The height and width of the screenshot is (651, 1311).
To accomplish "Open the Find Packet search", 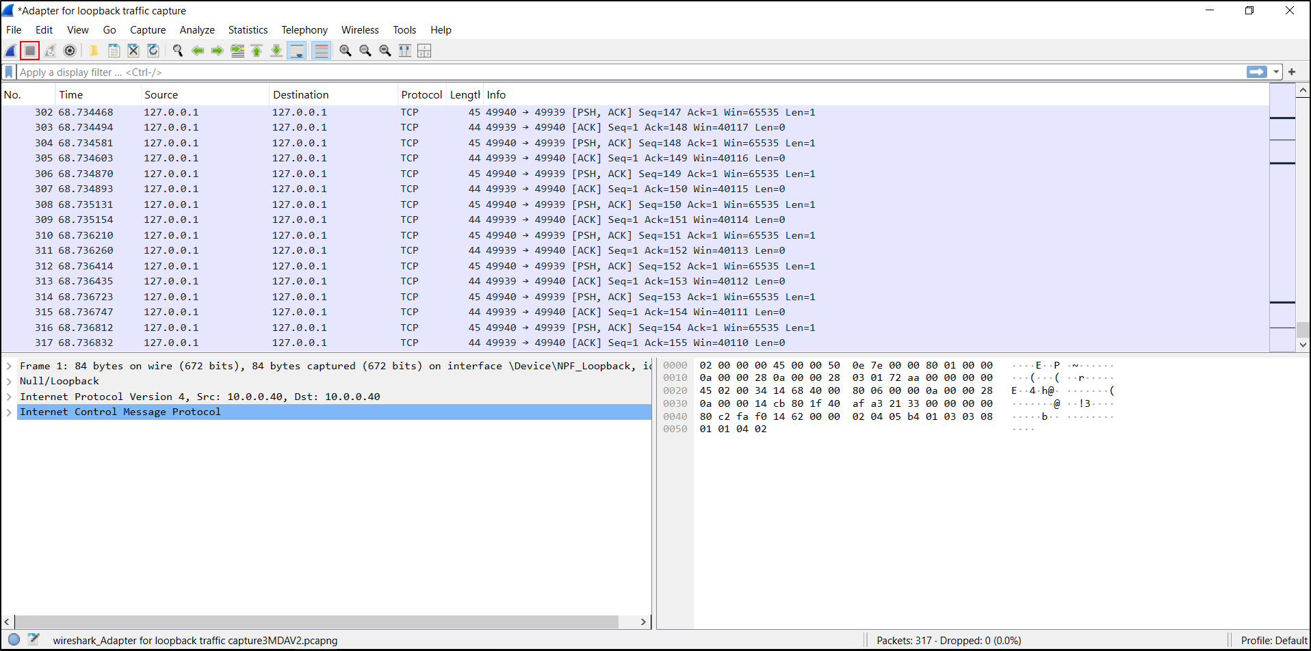I will pyautogui.click(x=177, y=51).
